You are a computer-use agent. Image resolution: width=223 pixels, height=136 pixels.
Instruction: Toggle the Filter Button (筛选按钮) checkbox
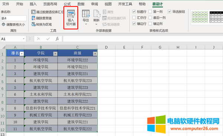pyautogui.click(x=169, y=12)
